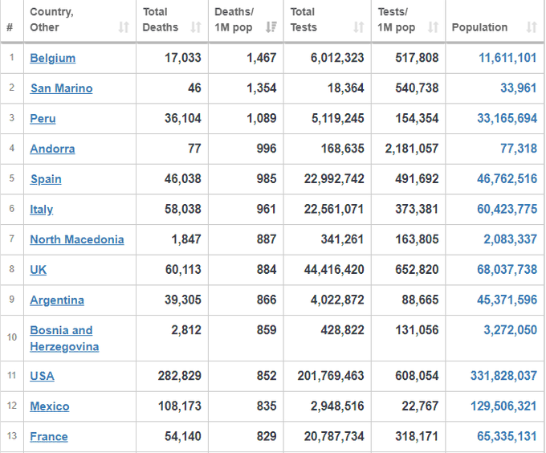546x453 pixels.
Task: Click Mexico population 129,506,321 link
Action: click(x=503, y=406)
